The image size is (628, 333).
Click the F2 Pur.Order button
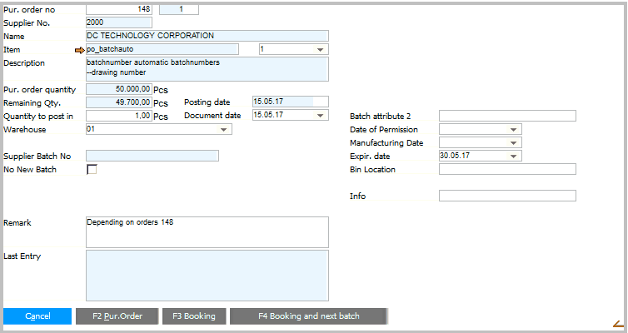(117, 316)
